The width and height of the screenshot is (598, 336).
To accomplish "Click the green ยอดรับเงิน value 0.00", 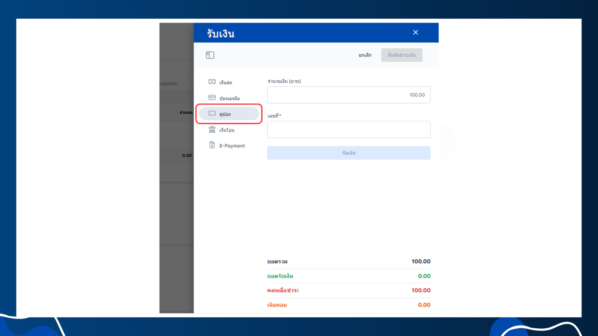I will [424, 276].
